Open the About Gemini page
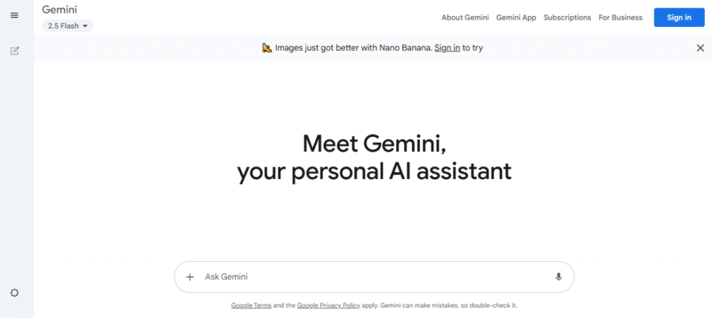 pyautogui.click(x=465, y=17)
